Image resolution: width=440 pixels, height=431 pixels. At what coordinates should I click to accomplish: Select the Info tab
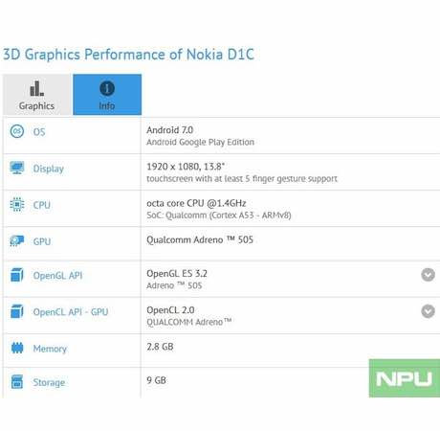107,95
